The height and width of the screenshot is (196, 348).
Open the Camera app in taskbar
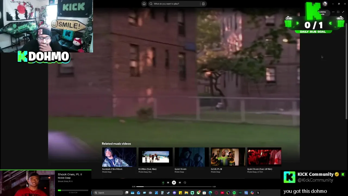point(150,193)
